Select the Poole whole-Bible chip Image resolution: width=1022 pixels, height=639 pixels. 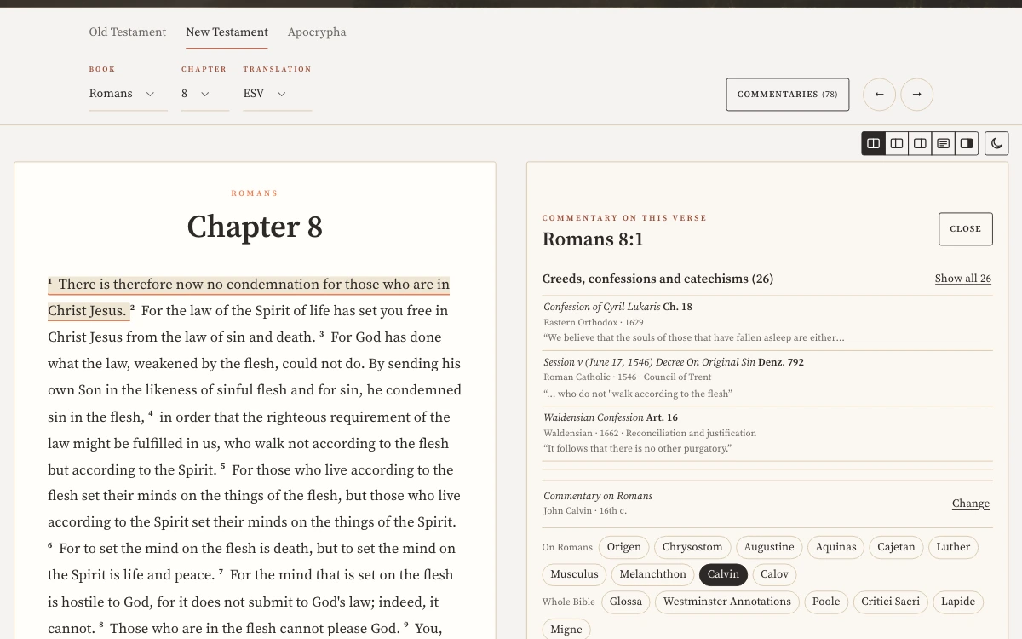tap(826, 602)
